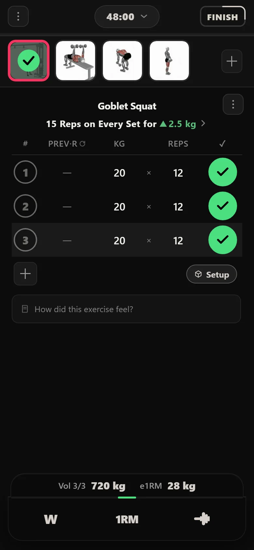Add a new exercise with plus icon
Image resolution: width=254 pixels, height=550 pixels.
click(x=232, y=61)
